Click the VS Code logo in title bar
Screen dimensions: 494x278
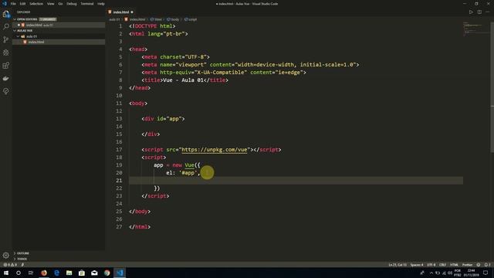point(5,4)
